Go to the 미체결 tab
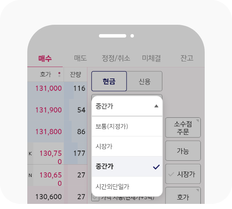Viewport: 232px width, 209px height. pos(151,58)
